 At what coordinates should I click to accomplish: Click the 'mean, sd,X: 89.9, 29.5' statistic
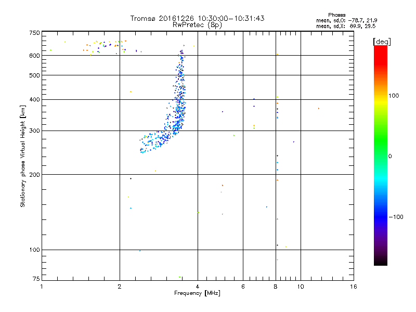(x=346, y=26)
